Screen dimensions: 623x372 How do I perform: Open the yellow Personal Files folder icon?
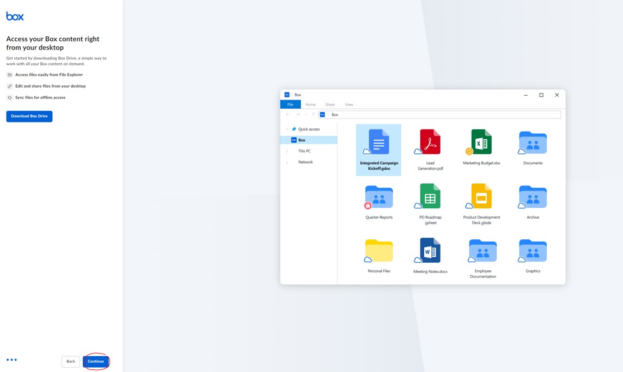tap(378, 251)
